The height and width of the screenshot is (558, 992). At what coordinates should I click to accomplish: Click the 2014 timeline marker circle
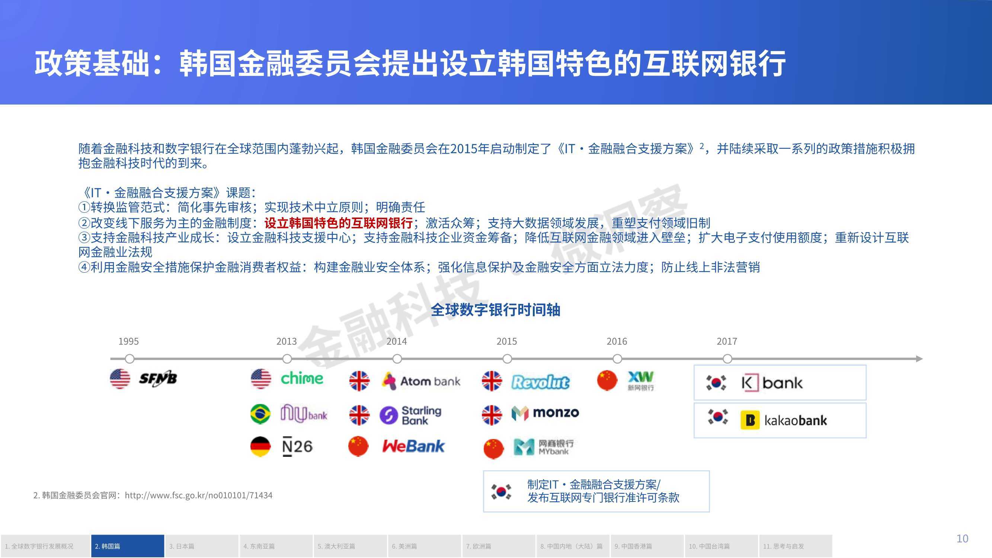click(x=397, y=359)
